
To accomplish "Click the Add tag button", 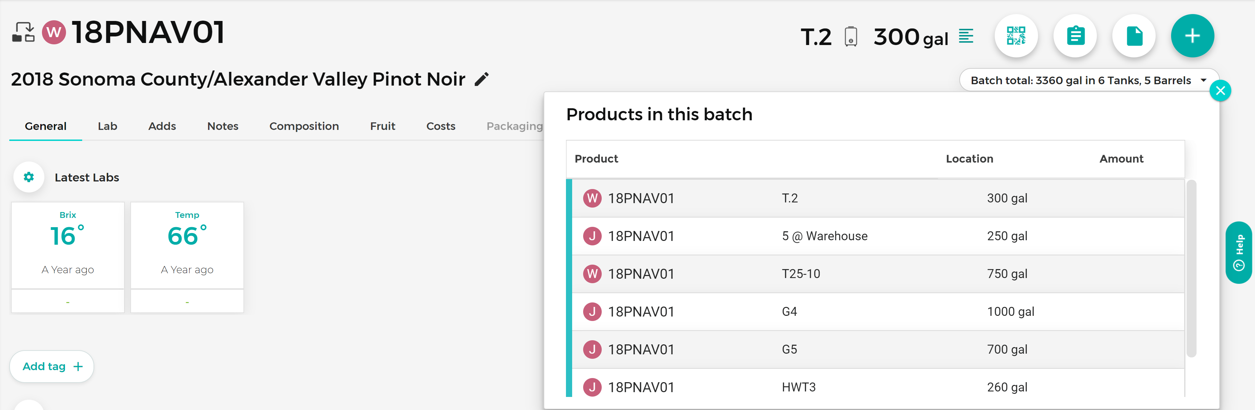I will click(52, 367).
